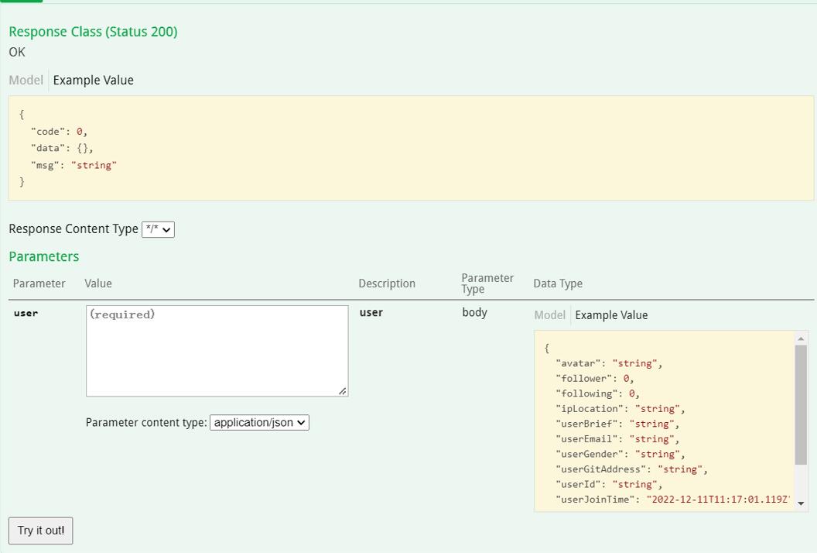Click the "userJoinTime" line in example JSON
Screen dimensions: 817x553
click(672, 500)
